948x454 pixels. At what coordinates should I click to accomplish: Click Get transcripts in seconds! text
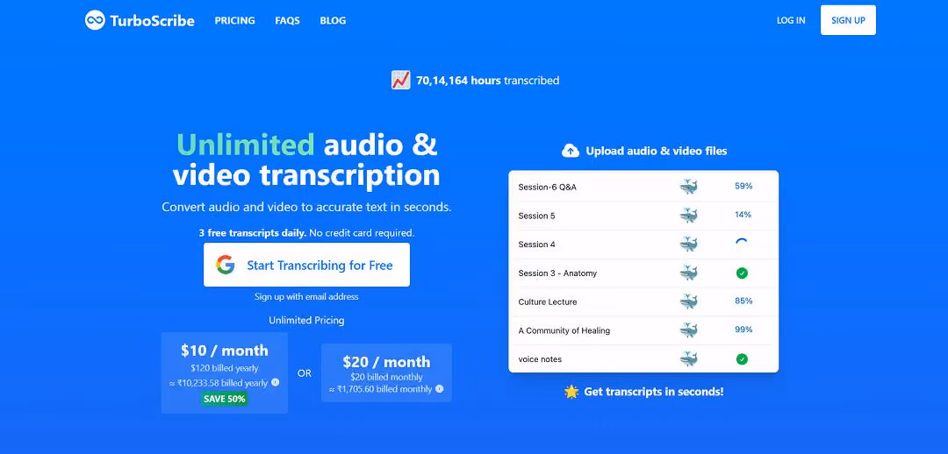(x=654, y=391)
